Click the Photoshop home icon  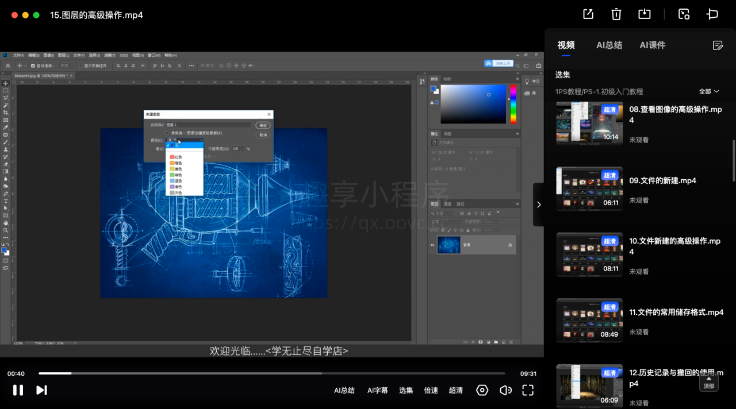coord(8,65)
